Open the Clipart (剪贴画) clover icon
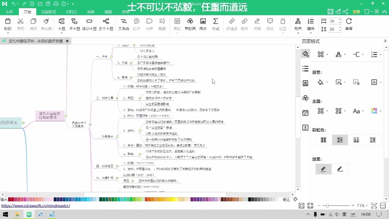Screen dimensions: 389x219 pos(190,21)
